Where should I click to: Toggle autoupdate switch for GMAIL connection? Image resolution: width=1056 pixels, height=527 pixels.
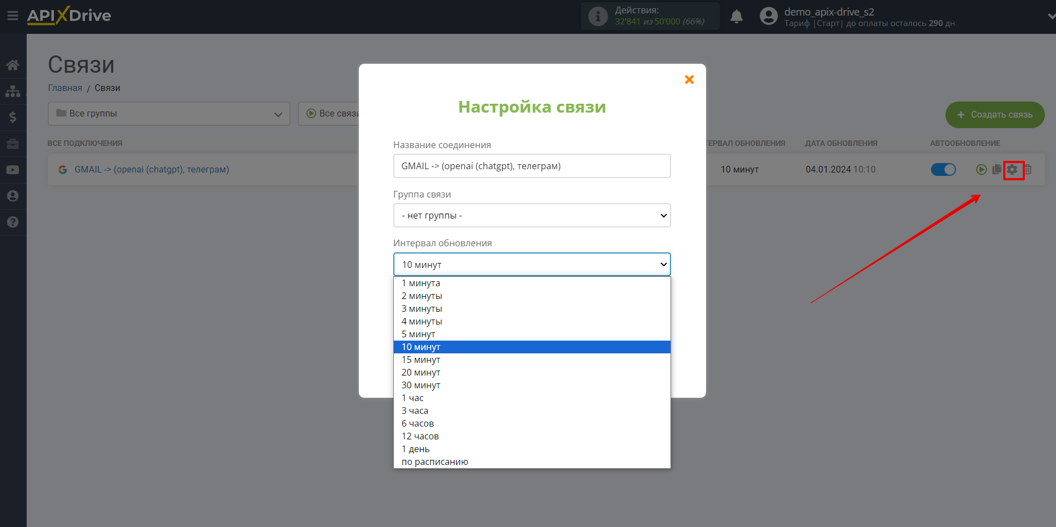pyautogui.click(x=943, y=169)
